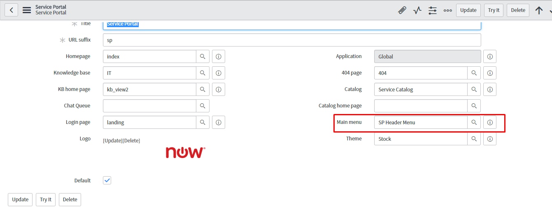Open Catalog home page lookup magnifier
Screen dimensions: 552x212
click(474, 106)
